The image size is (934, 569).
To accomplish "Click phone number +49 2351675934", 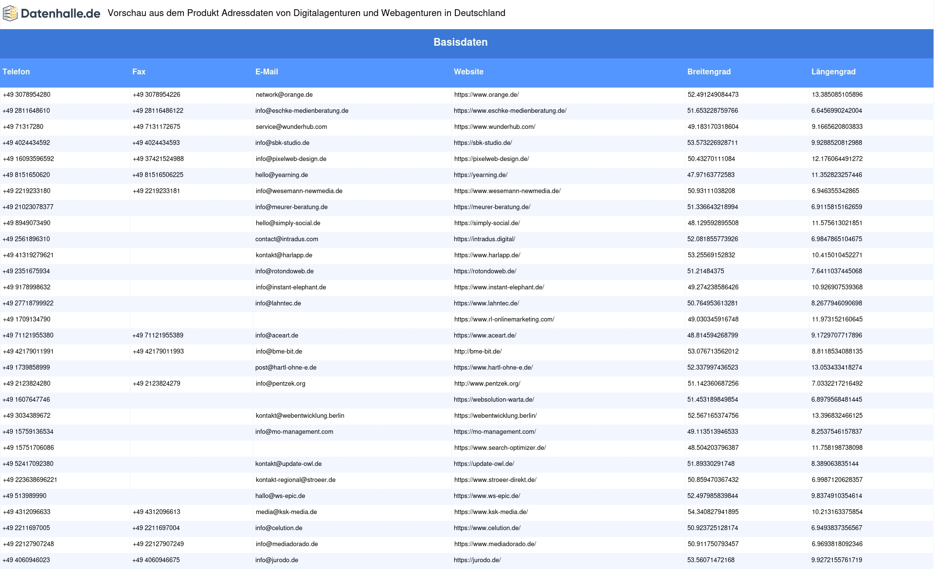I will point(26,271).
